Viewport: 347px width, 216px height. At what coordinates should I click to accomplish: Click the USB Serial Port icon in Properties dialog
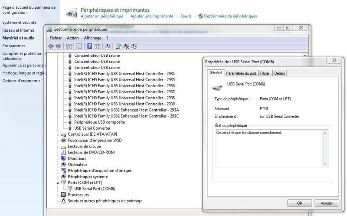[217, 88]
